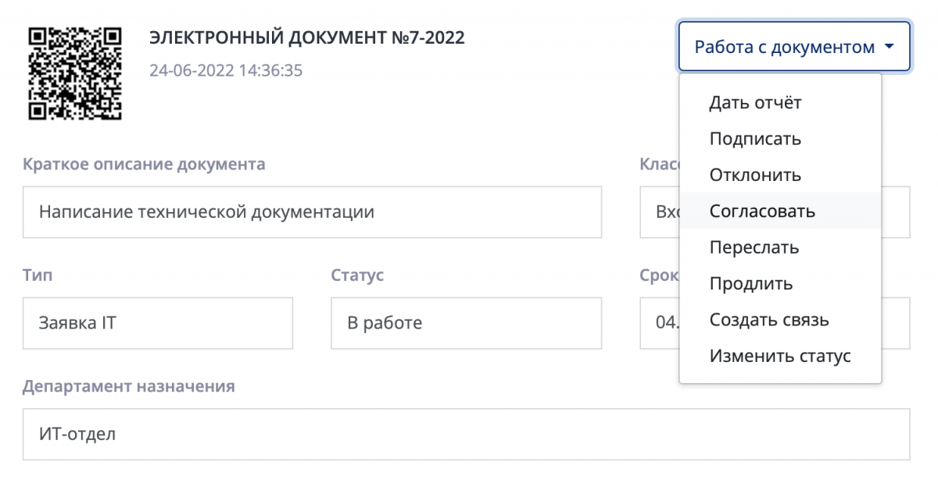This screenshot has height=483, width=938.
Task: Select Продлить menu item
Action: coord(751,283)
